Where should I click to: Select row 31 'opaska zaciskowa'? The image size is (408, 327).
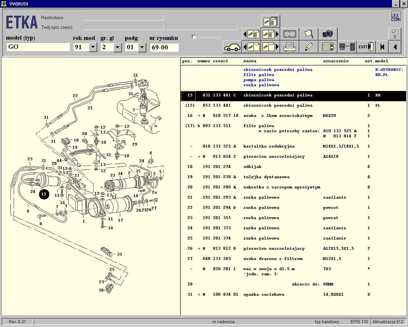point(293,294)
